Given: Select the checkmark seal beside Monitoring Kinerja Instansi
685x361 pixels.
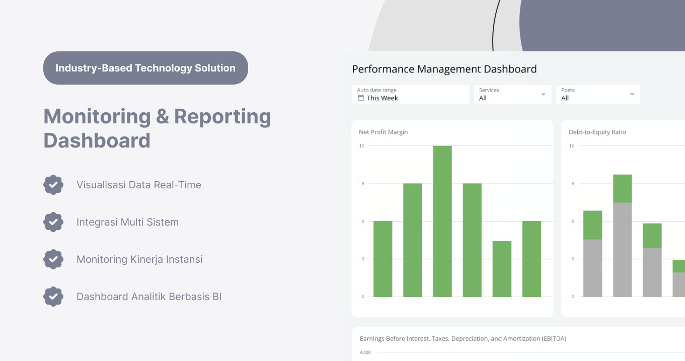Looking at the screenshot, I should pyautogui.click(x=53, y=259).
